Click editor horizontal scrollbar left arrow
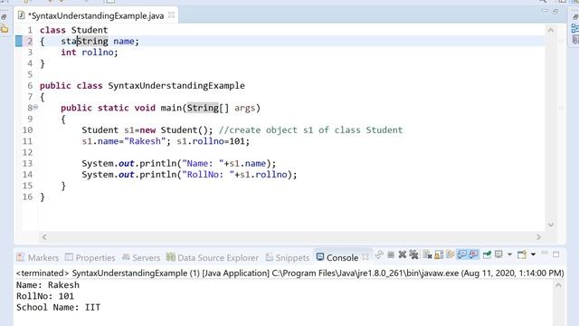Screen dimensions: 579x326 click(x=44, y=237)
